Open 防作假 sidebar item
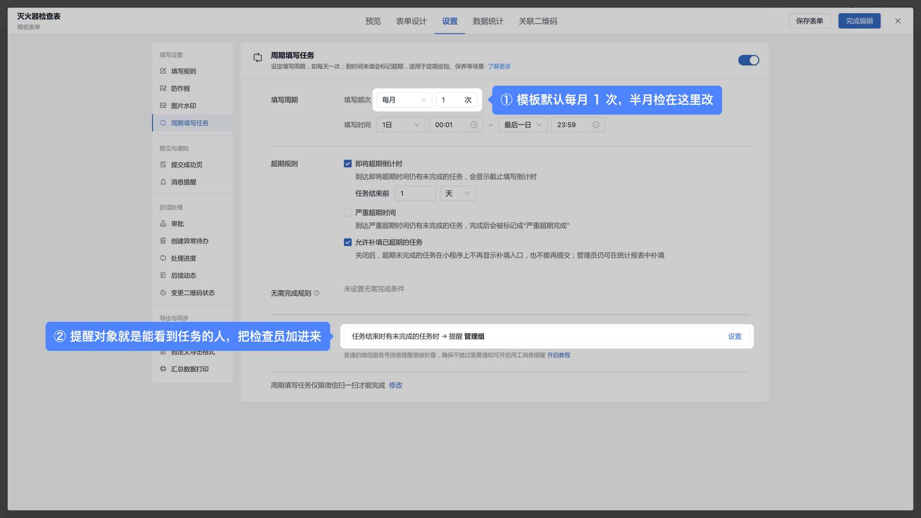 [x=192, y=88]
